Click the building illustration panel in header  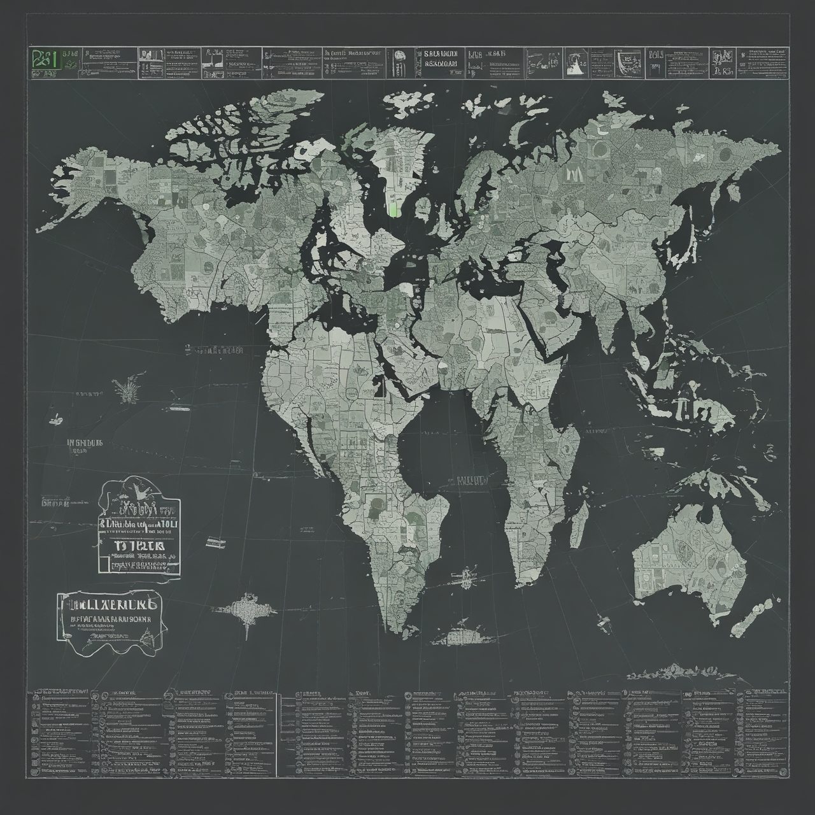tap(152, 63)
